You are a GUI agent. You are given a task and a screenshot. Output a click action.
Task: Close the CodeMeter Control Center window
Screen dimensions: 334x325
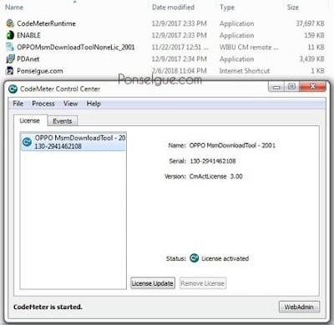[312, 86]
